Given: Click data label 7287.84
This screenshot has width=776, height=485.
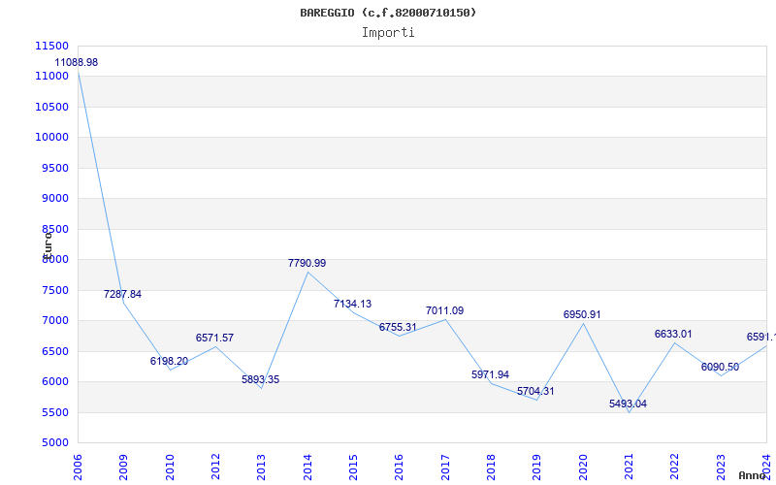Looking at the screenshot, I should tap(123, 294).
